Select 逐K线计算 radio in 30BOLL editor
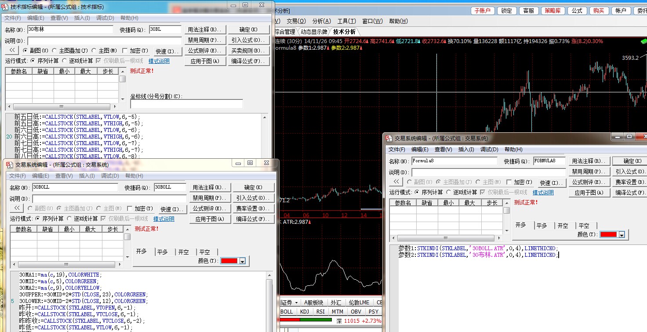The width and height of the screenshot is (647, 332). [69, 219]
